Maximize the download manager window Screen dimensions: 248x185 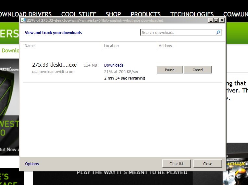coord(216,20)
